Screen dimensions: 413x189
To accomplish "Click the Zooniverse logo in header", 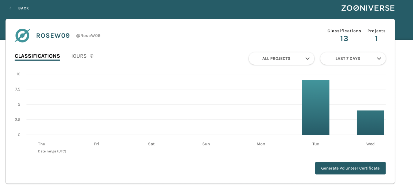I will 368,8.
